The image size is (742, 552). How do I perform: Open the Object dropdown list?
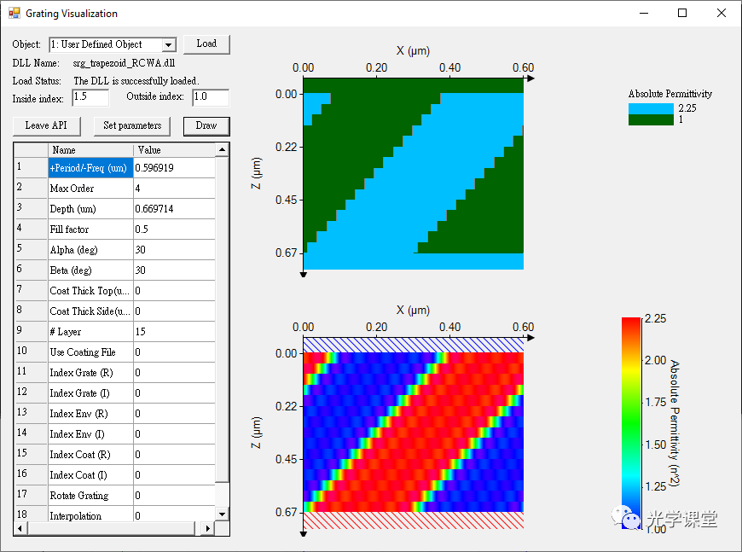point(168,44)
